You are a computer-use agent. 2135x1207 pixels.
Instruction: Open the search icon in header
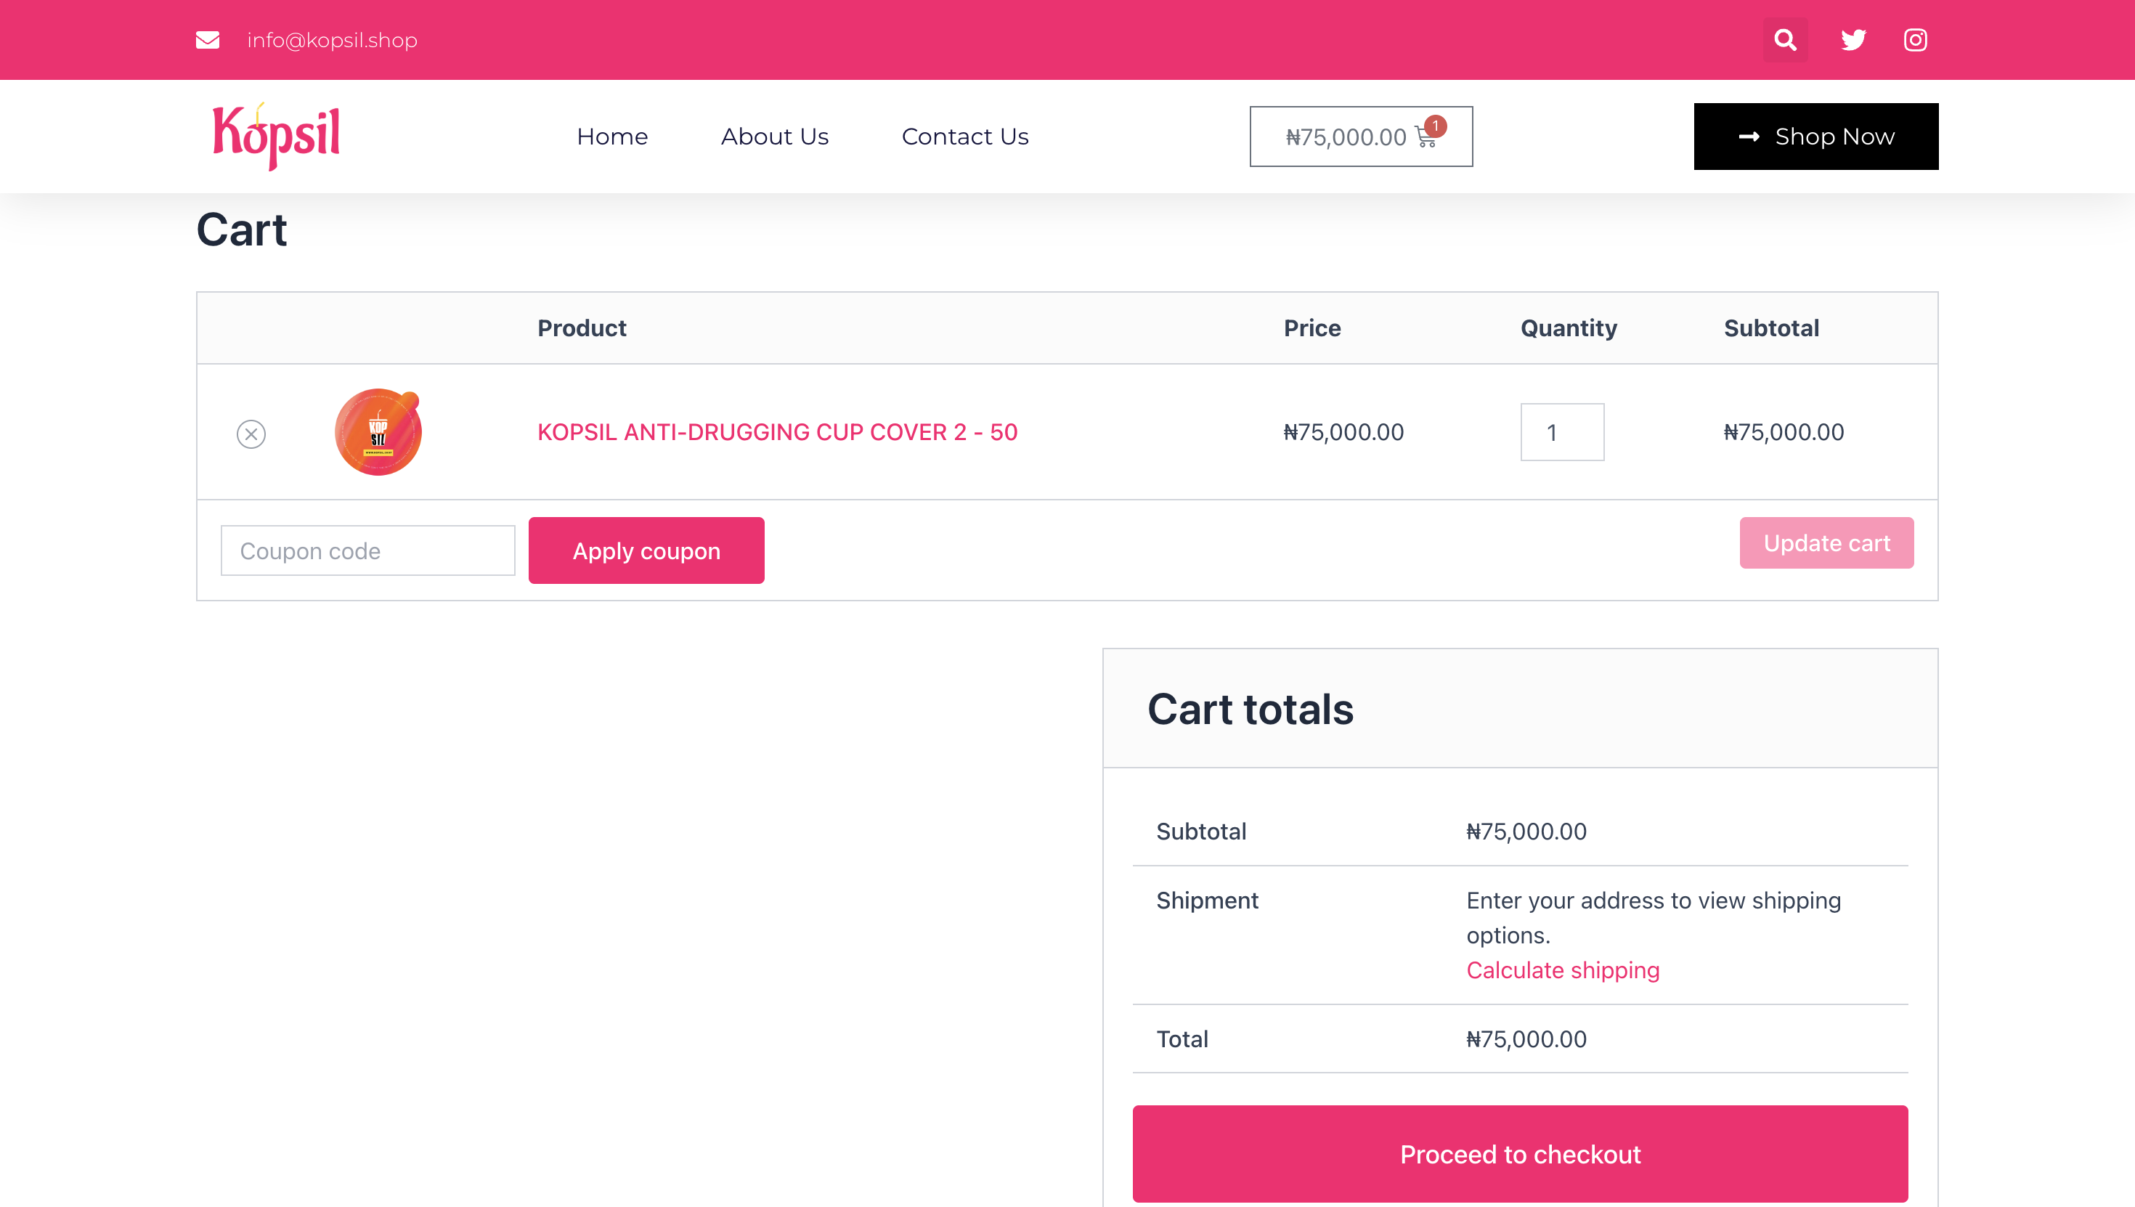coord(1785,40)
